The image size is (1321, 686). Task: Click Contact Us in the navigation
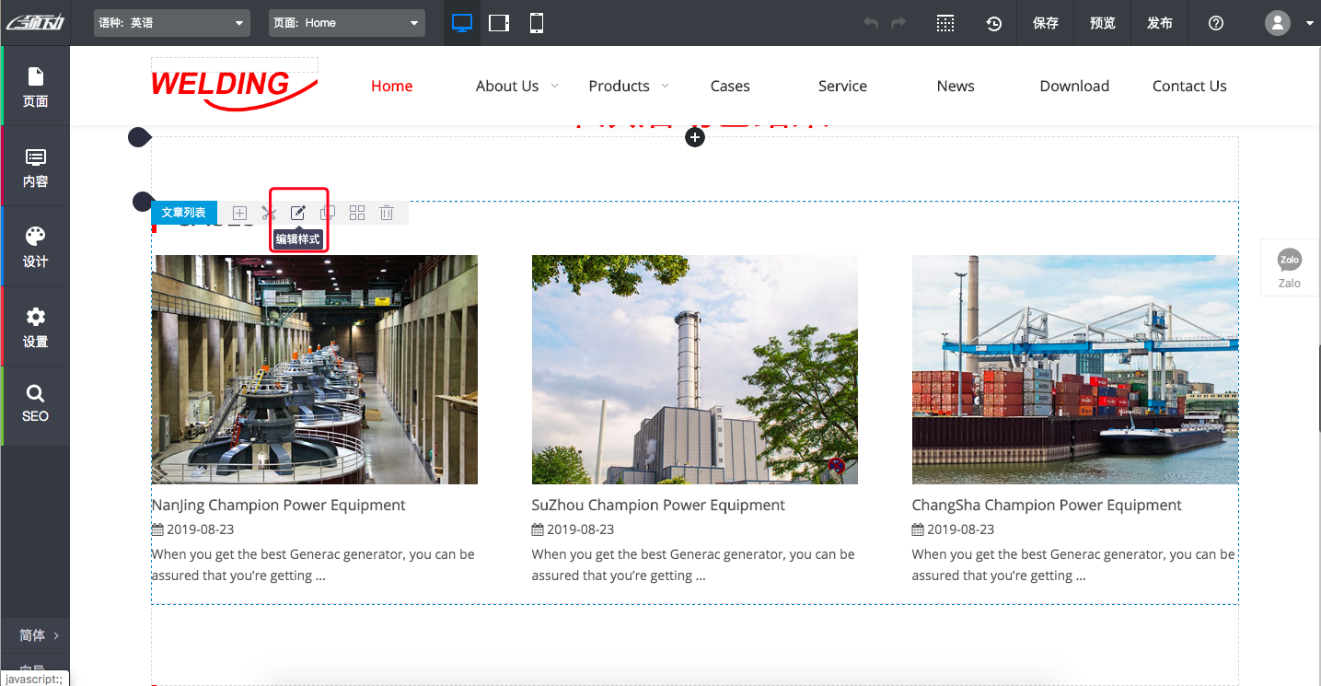[1189, 86]
